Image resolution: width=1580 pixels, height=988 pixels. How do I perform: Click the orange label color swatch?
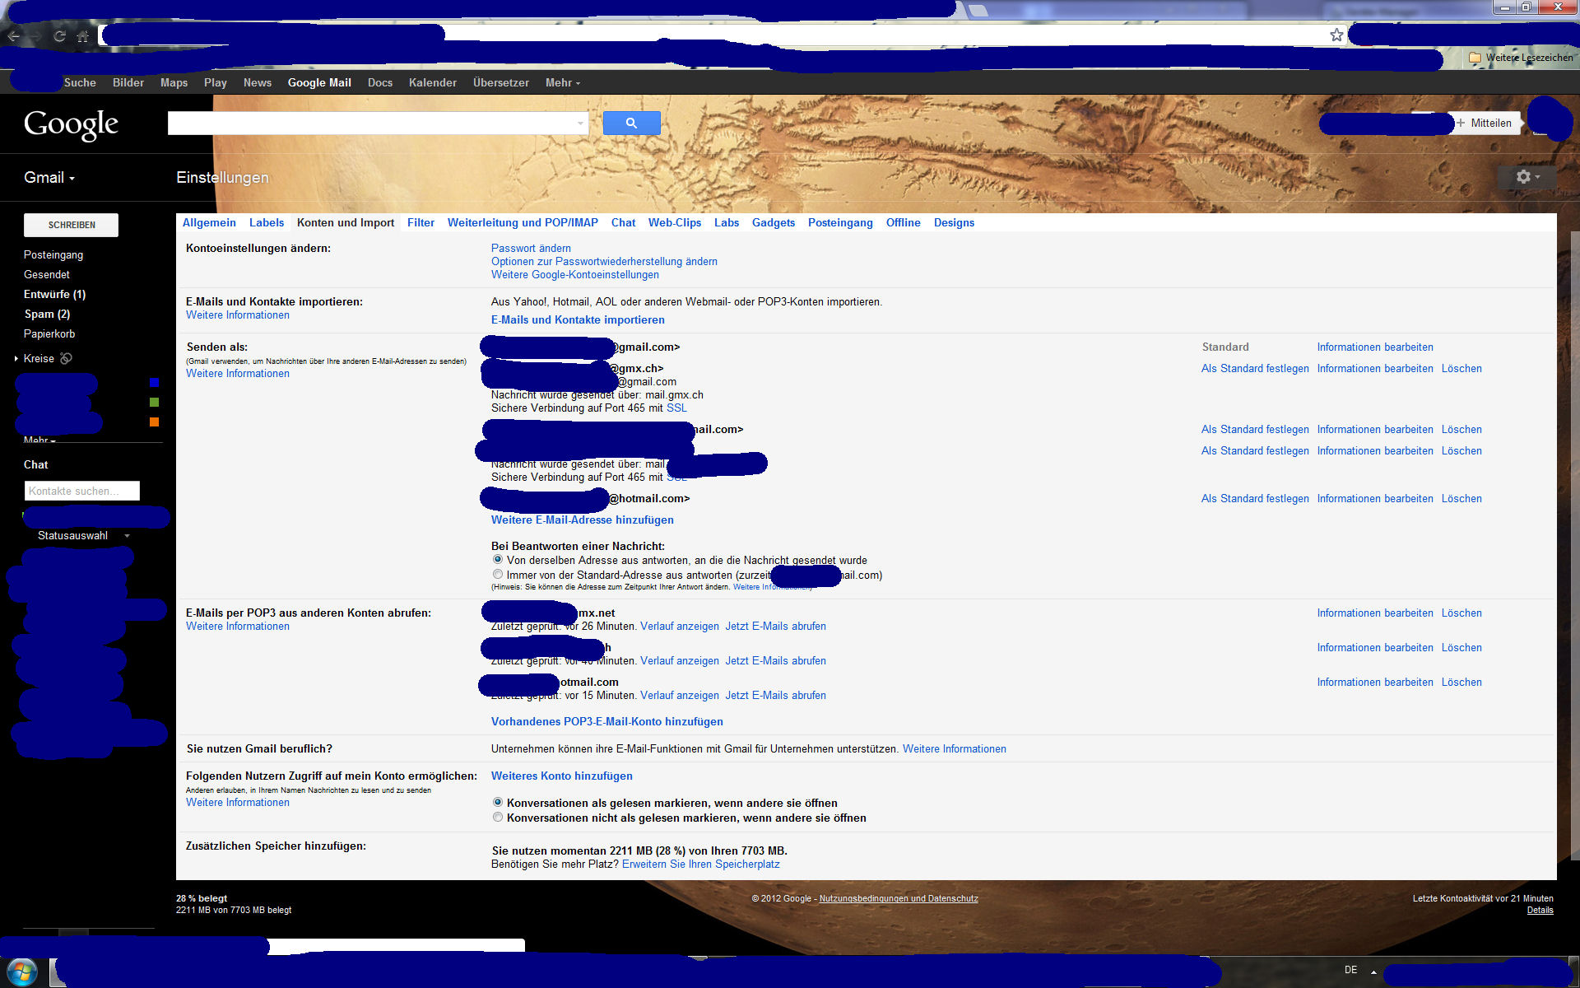(x=154, y=422)
